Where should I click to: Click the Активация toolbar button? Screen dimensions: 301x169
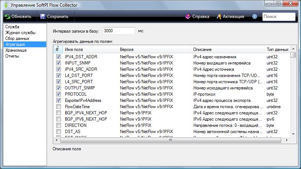click(231, 16)
